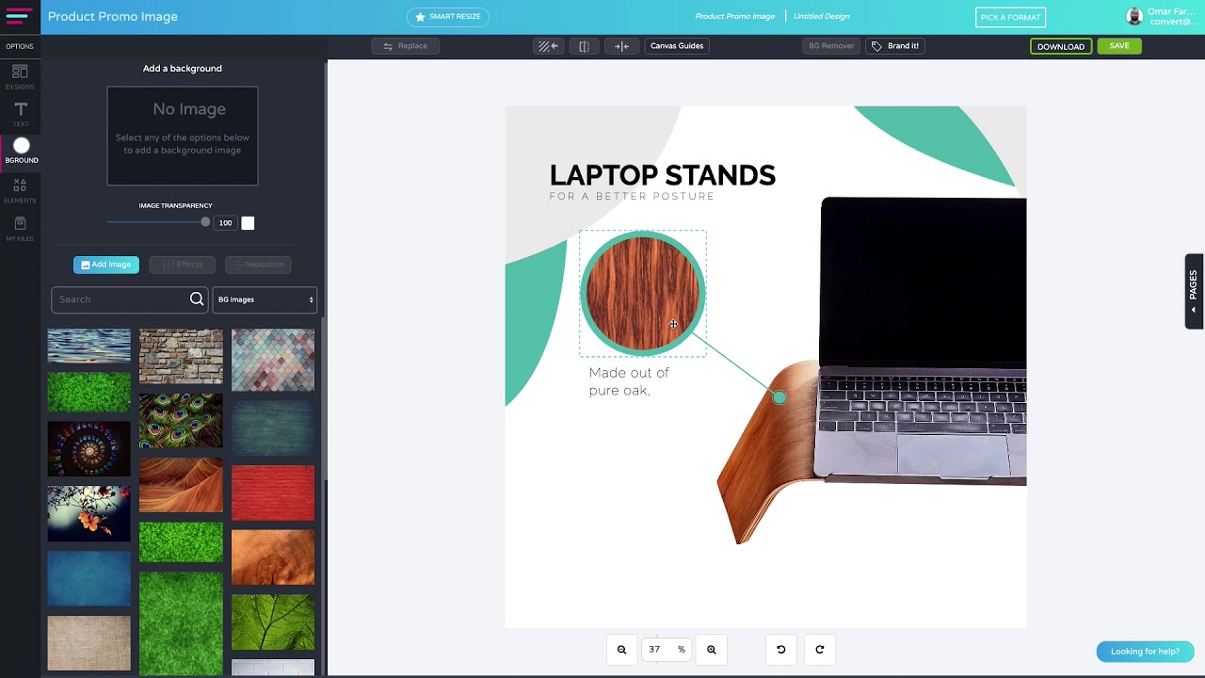Open the Elements panel

(19, 191)
